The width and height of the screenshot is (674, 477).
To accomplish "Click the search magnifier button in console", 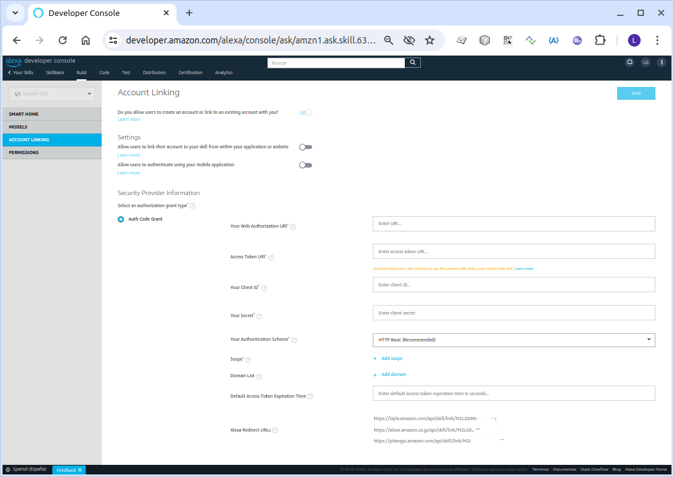I will pyautogui.click(x=412, y=63).
